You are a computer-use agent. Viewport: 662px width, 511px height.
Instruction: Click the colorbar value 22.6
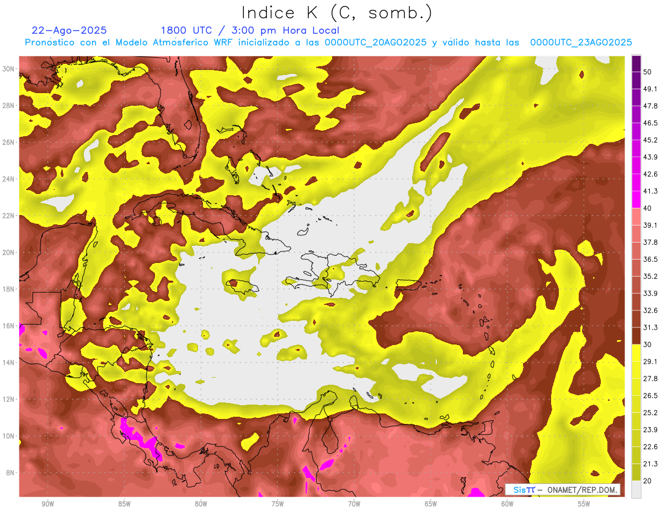click(650, 447)
